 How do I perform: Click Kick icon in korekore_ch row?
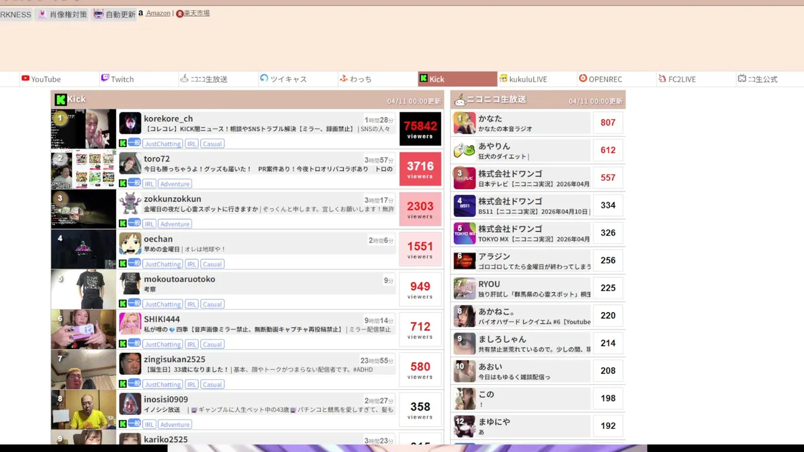pyautogui.click(x=122, y=143)
